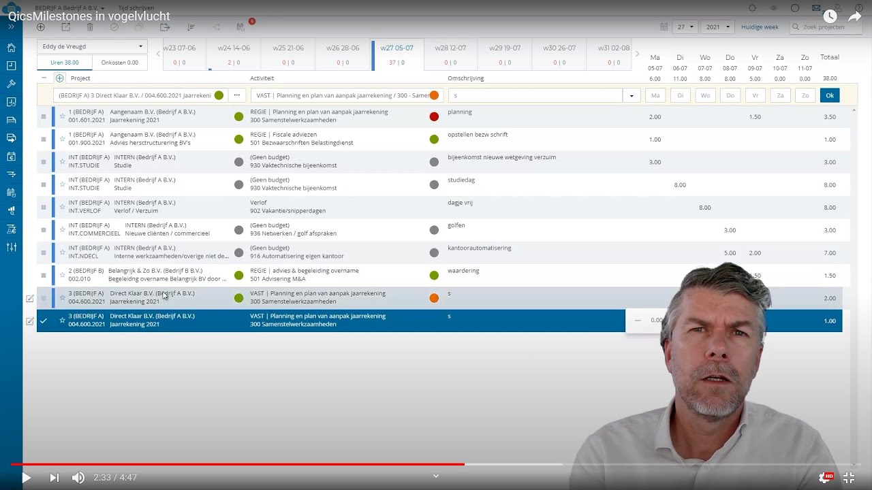The height and width of the screenshot is (490, 872).
Task: Add a new time entry with plus icon
Action: pyautogui.click(x=41, y=27)
